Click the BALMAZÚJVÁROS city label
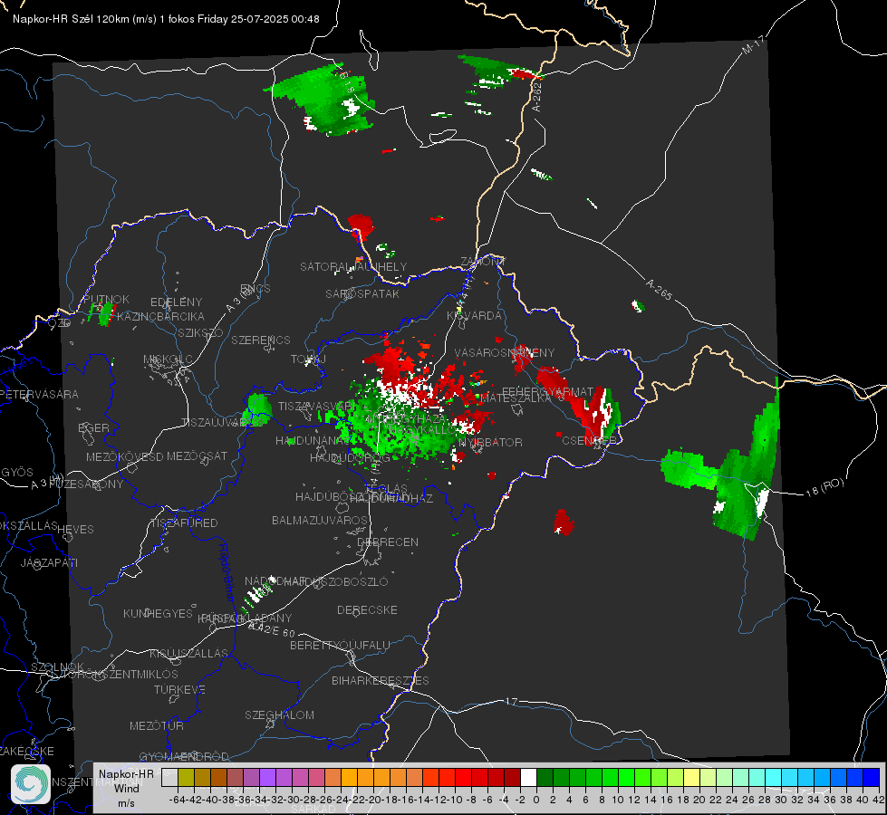 (320, 520)
